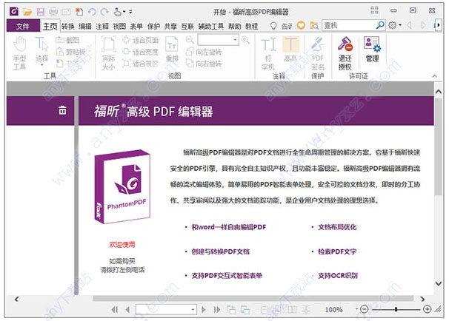Screen dimensions: 449x321
Task: Collapse the ribbon with the up chevron
Action: coord(435,75)
